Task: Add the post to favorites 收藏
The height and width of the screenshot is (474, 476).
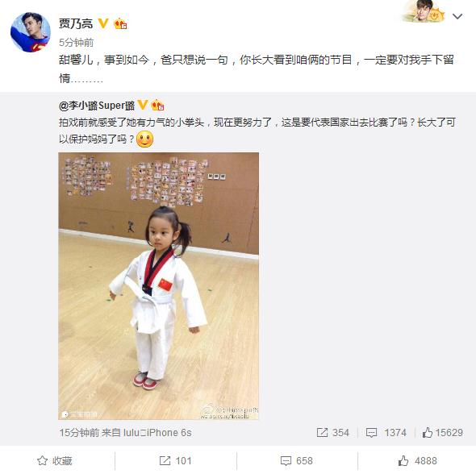Action: point(55,461)
